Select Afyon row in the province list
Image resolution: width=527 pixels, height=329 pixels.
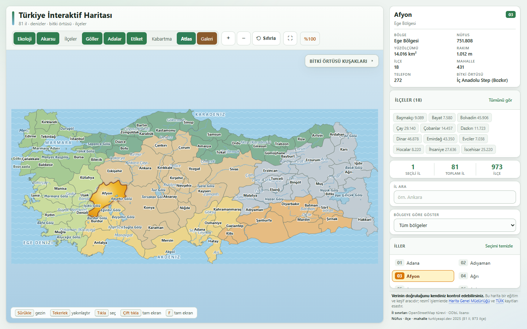tap(423, 276)
